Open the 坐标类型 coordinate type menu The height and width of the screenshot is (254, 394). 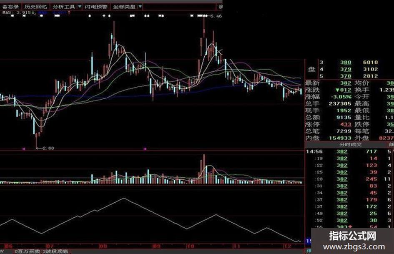point(124,7)
